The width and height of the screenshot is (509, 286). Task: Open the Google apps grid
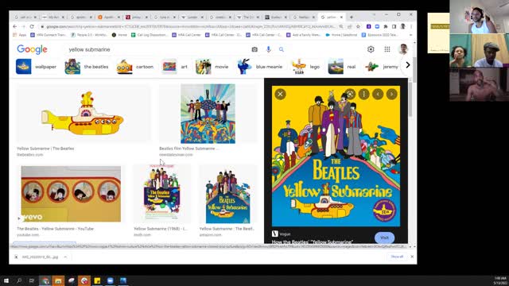pos(387,49)
